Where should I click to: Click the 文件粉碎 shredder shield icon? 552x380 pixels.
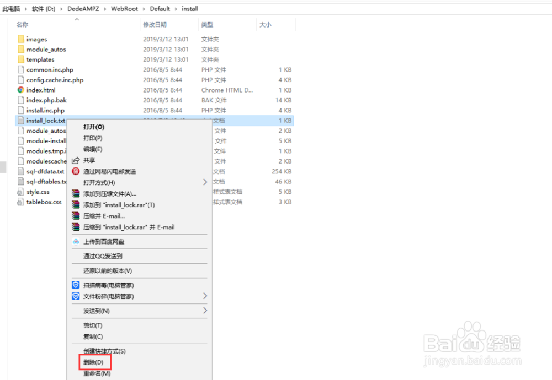tap(76, 296)
